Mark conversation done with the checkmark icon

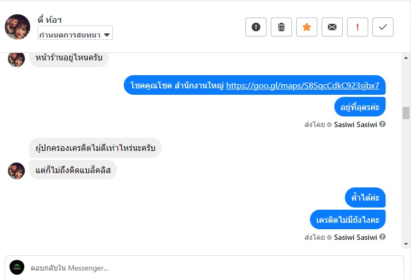(x=383, y=27)
